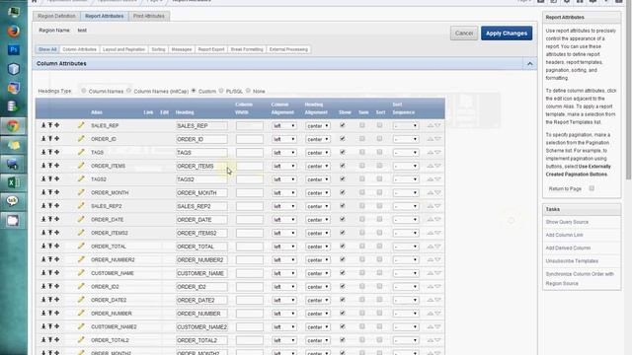Select the PL/SQL headings type radio

point(221,91)
